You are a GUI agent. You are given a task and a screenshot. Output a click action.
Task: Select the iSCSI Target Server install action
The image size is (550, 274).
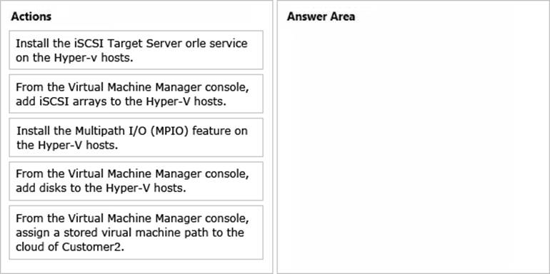pyautogui.click(x=136, y=50)
